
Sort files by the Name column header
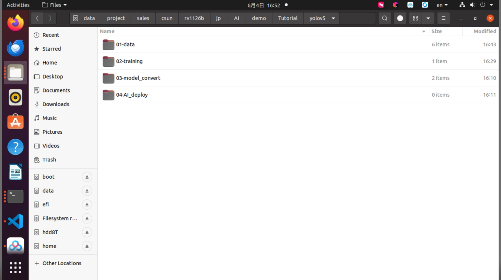[107, 31]
